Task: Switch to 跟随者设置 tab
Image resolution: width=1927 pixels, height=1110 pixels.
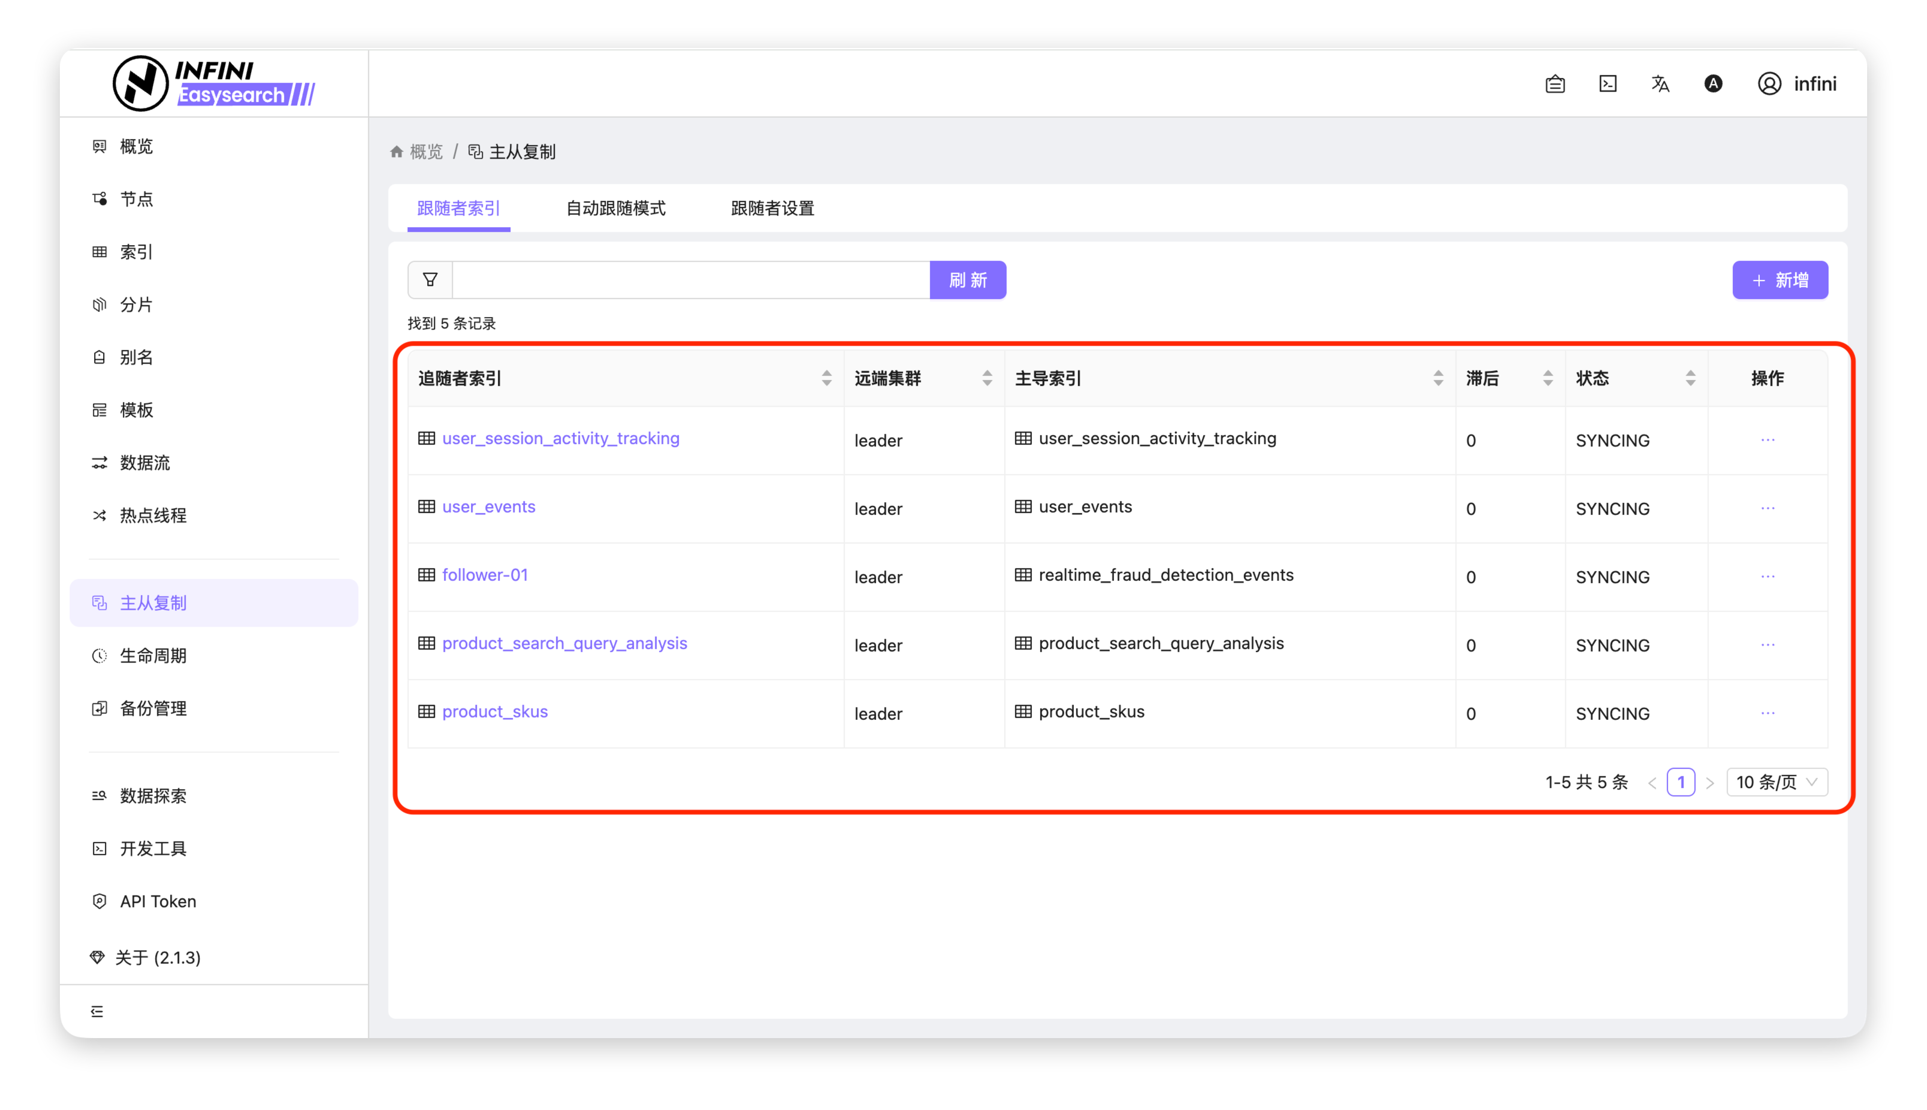Action: click(772, 208)
